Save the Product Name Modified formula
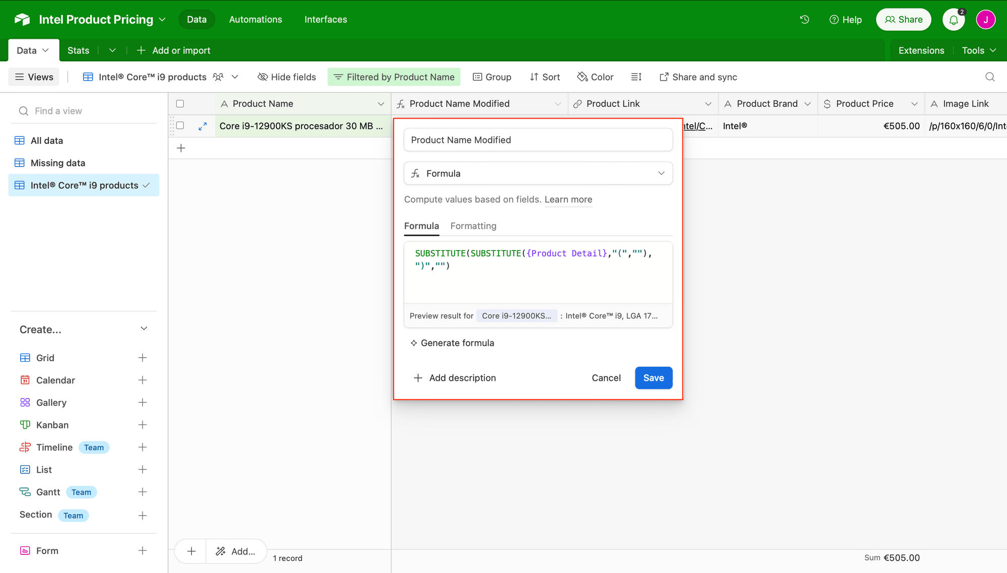Viewport: 1007px width, 573px height. (x=653, y=378)
